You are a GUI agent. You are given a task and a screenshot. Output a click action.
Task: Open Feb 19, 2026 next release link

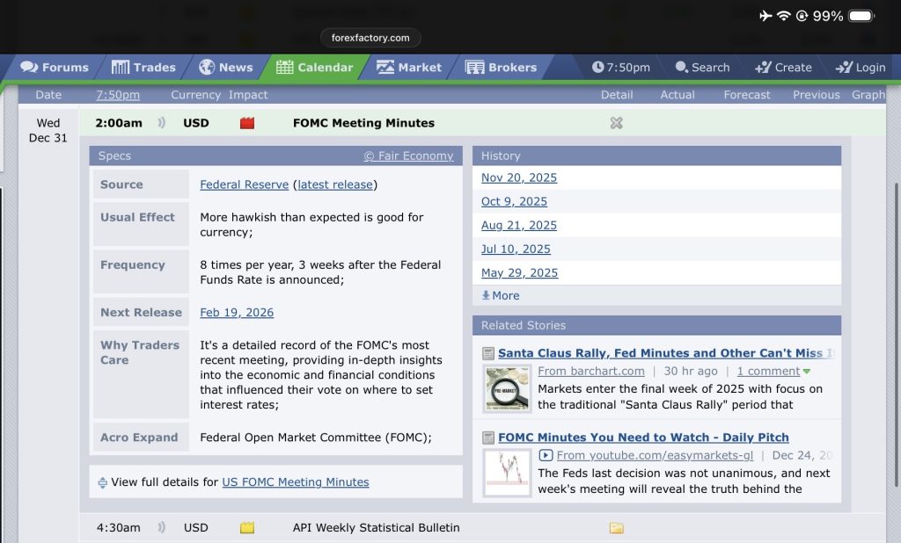point(237,313)
